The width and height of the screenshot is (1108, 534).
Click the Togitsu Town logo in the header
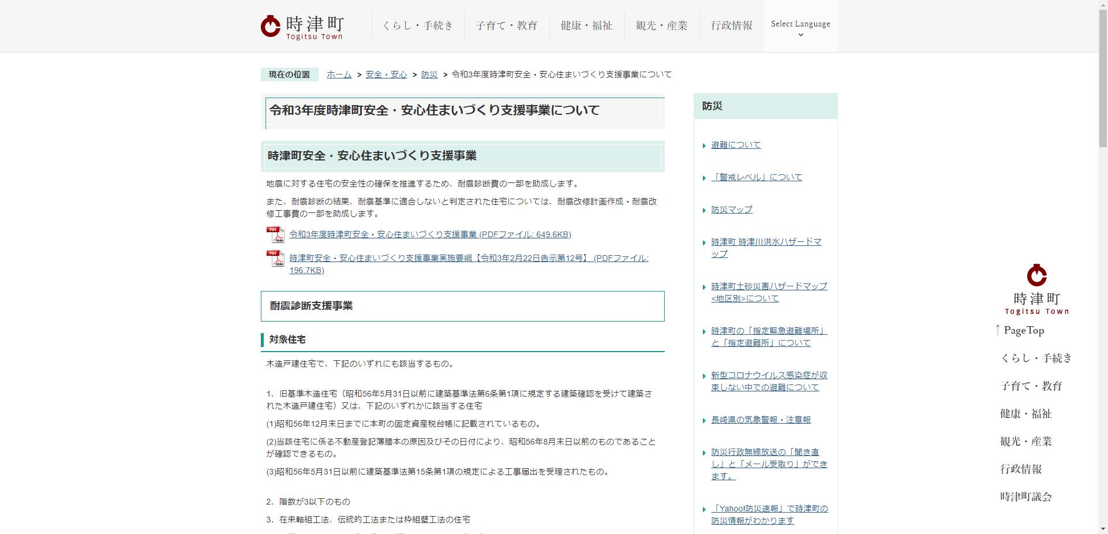click(301, 25)
